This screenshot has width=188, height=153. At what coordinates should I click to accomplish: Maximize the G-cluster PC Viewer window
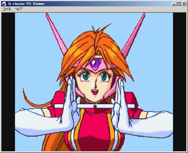[178, 4]
